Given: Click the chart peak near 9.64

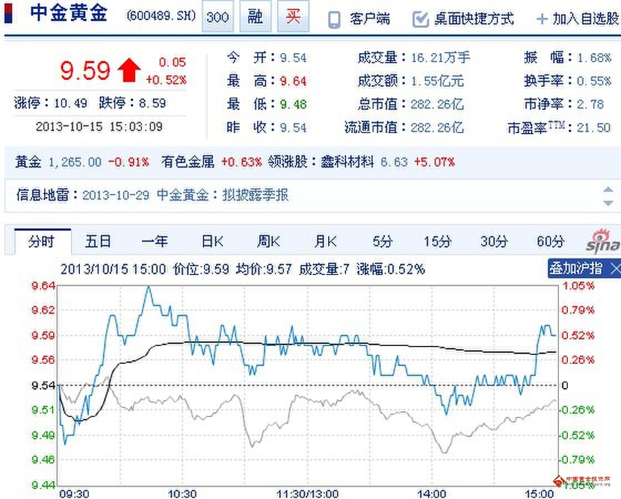Looking at the screenshot, I should click(149, 287).
